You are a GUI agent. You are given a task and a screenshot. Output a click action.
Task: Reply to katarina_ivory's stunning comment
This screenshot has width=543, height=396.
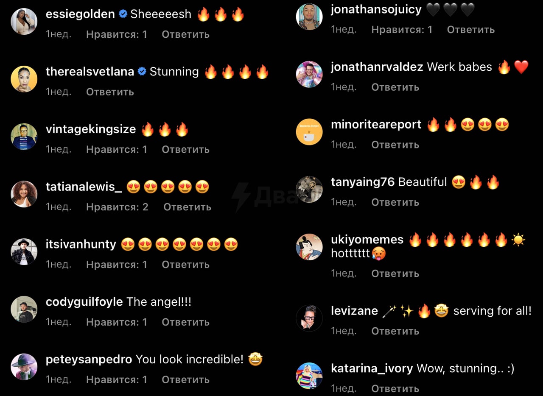click(x=395, y=388)
